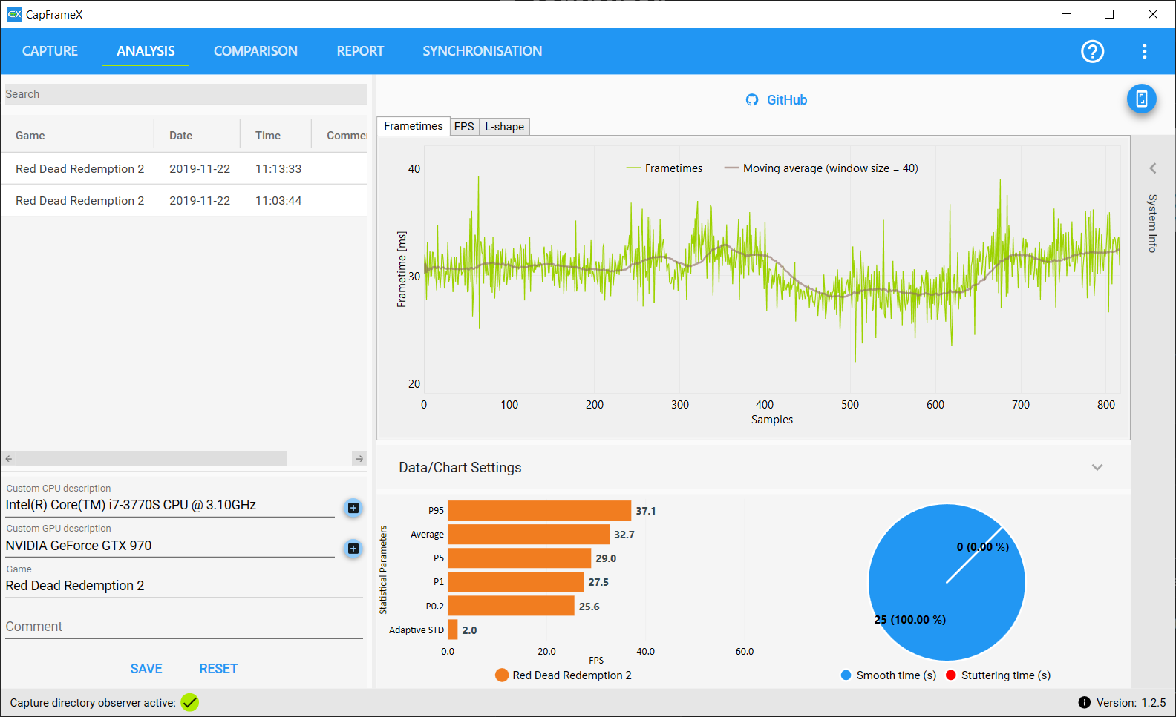Select the ANALYSIS tab

[x=146, y=51]
